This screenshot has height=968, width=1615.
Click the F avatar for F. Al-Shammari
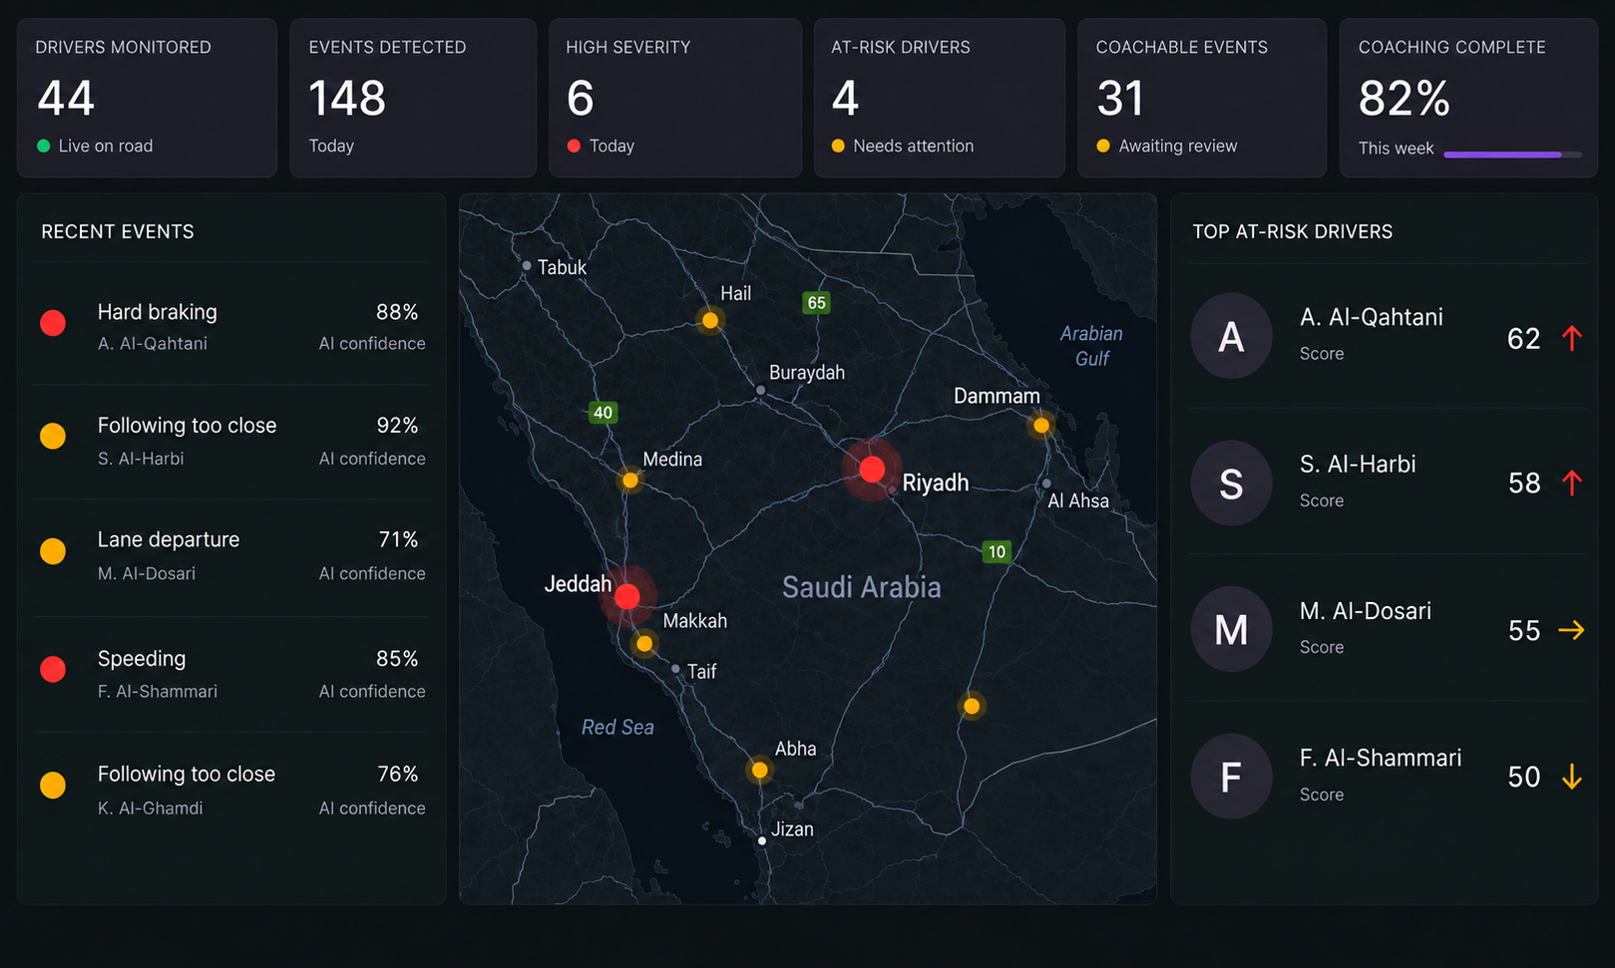point(1231,777)
